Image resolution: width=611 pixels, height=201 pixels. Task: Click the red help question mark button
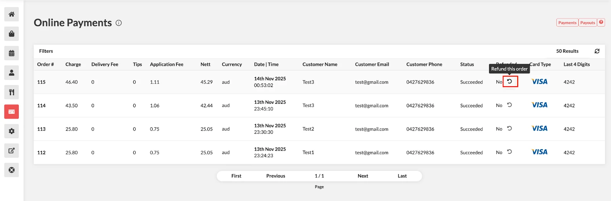coord(601,23)
